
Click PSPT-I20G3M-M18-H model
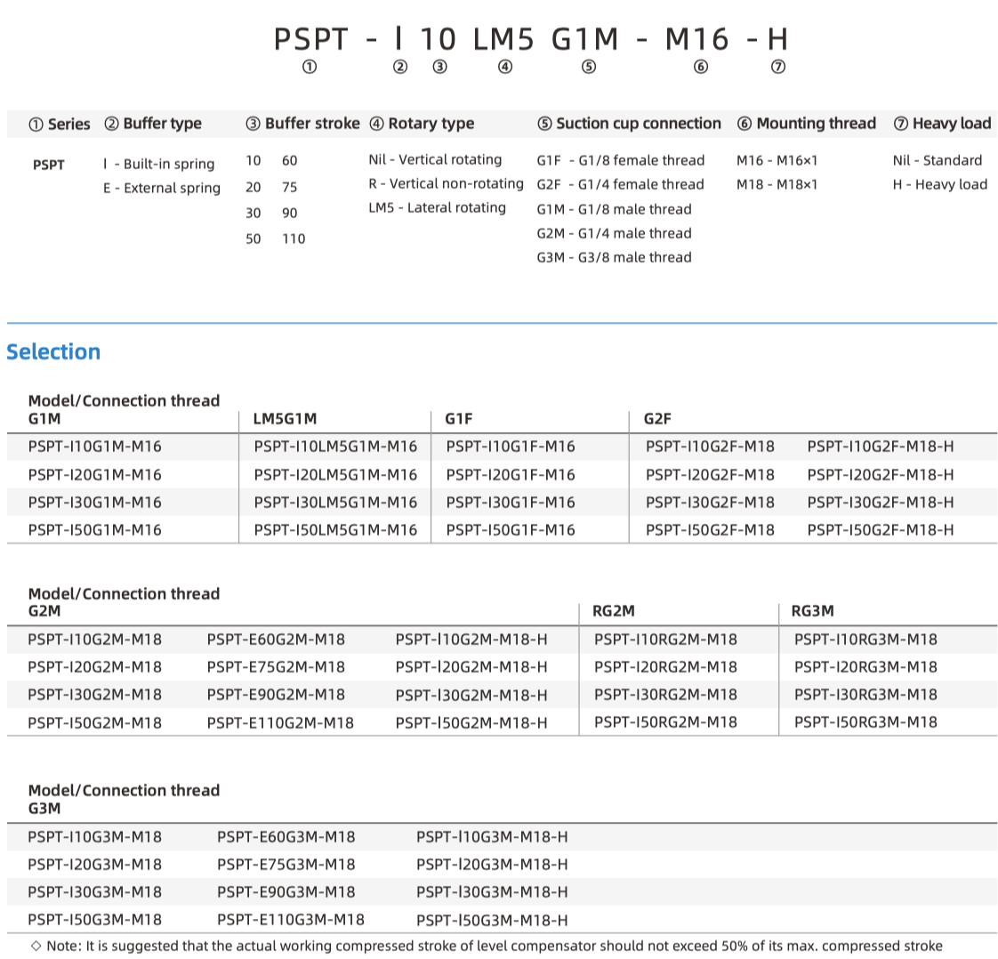(x=492, y=865)
